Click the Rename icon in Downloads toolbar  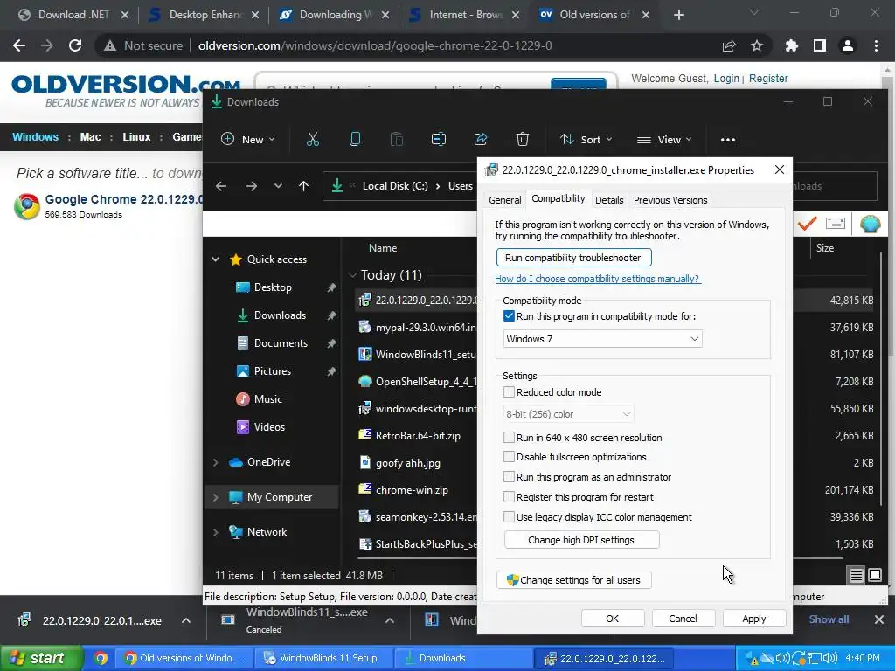click(439, 139)
